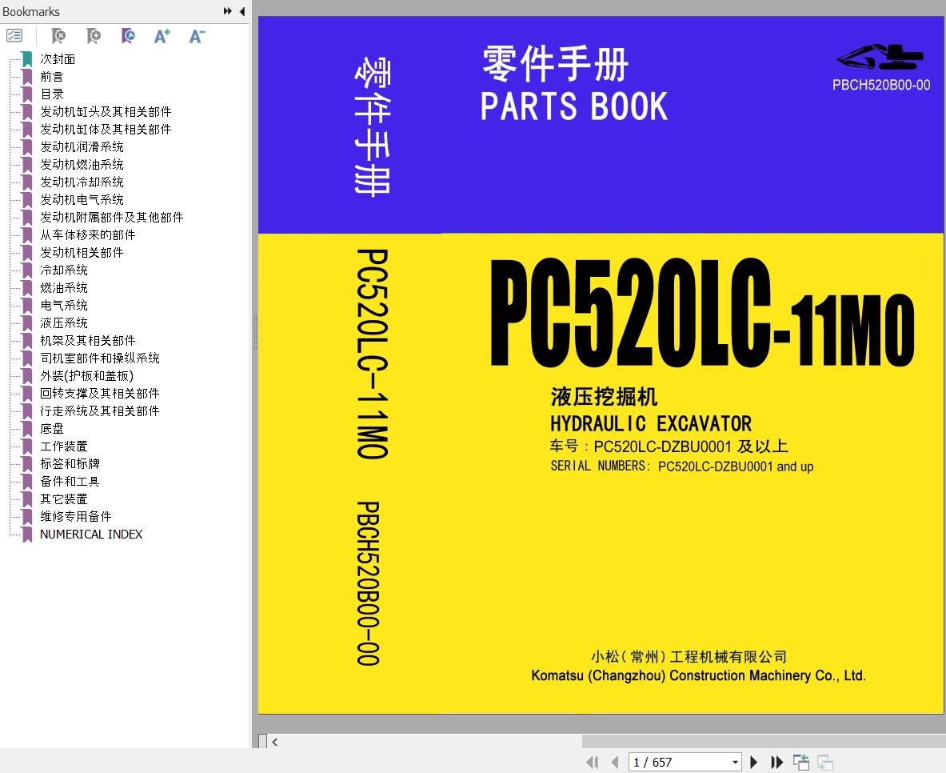Click the 维修专用备件 bookmark text
The width and height of the screenshot is (946, 773).
point(76,516)
